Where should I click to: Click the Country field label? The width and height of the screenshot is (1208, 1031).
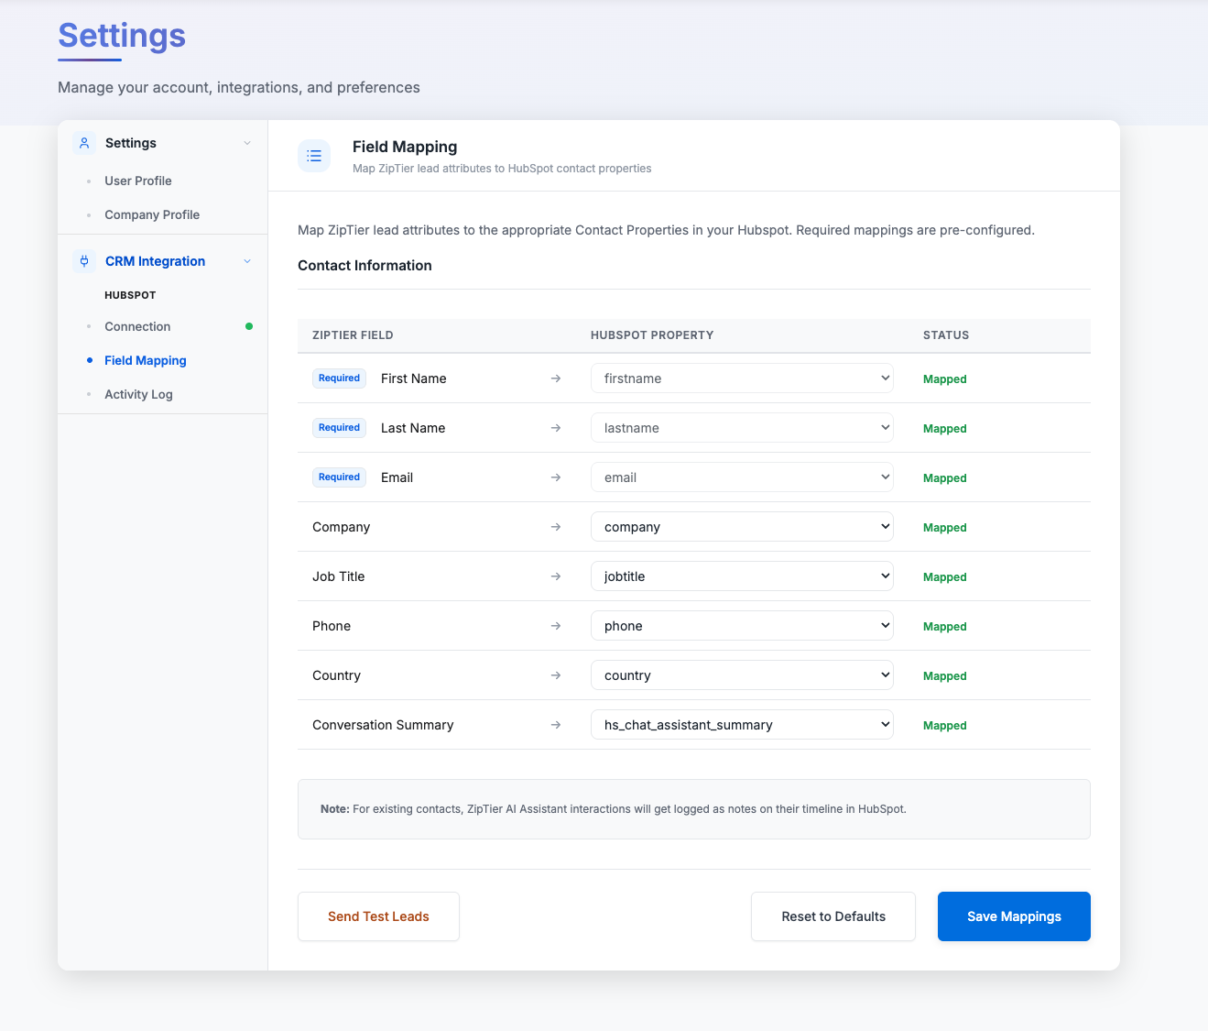(x=336, y=675)
